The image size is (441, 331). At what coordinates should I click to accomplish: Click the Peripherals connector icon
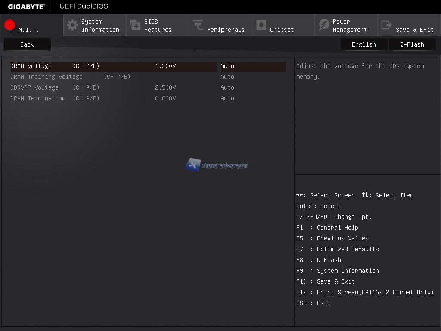198,25
